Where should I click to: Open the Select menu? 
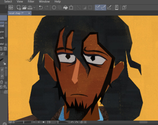tap(8, 1)
